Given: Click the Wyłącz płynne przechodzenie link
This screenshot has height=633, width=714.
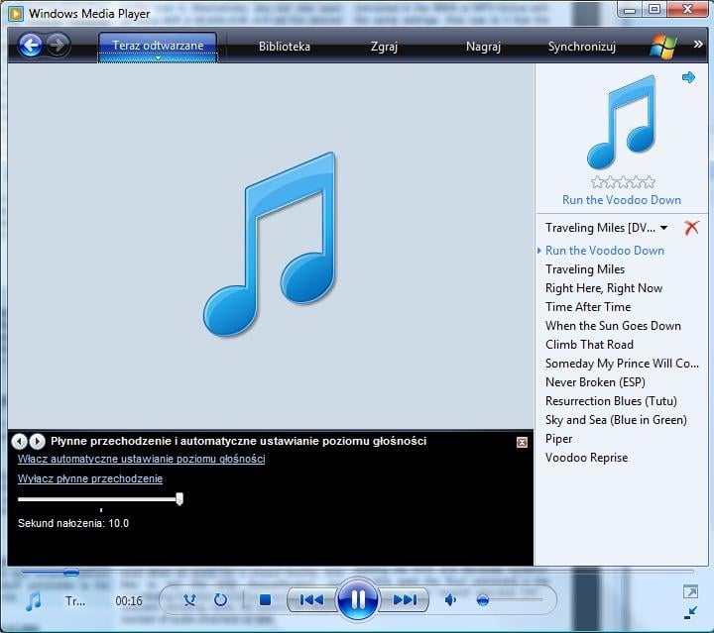Looking at the screenshot, I should tap(90, 478).
